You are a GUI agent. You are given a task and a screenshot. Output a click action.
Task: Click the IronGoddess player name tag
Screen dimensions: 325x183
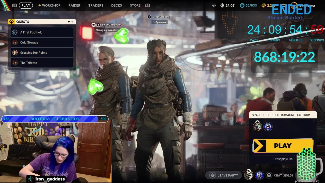click(x=162, y=17)
